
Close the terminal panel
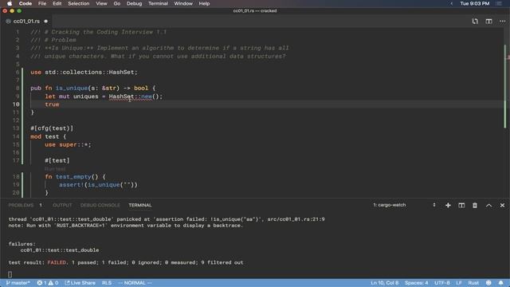(502, 206)
